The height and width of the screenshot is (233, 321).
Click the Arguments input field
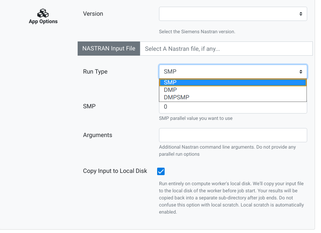pyautogui.click(x=233, y=135)
